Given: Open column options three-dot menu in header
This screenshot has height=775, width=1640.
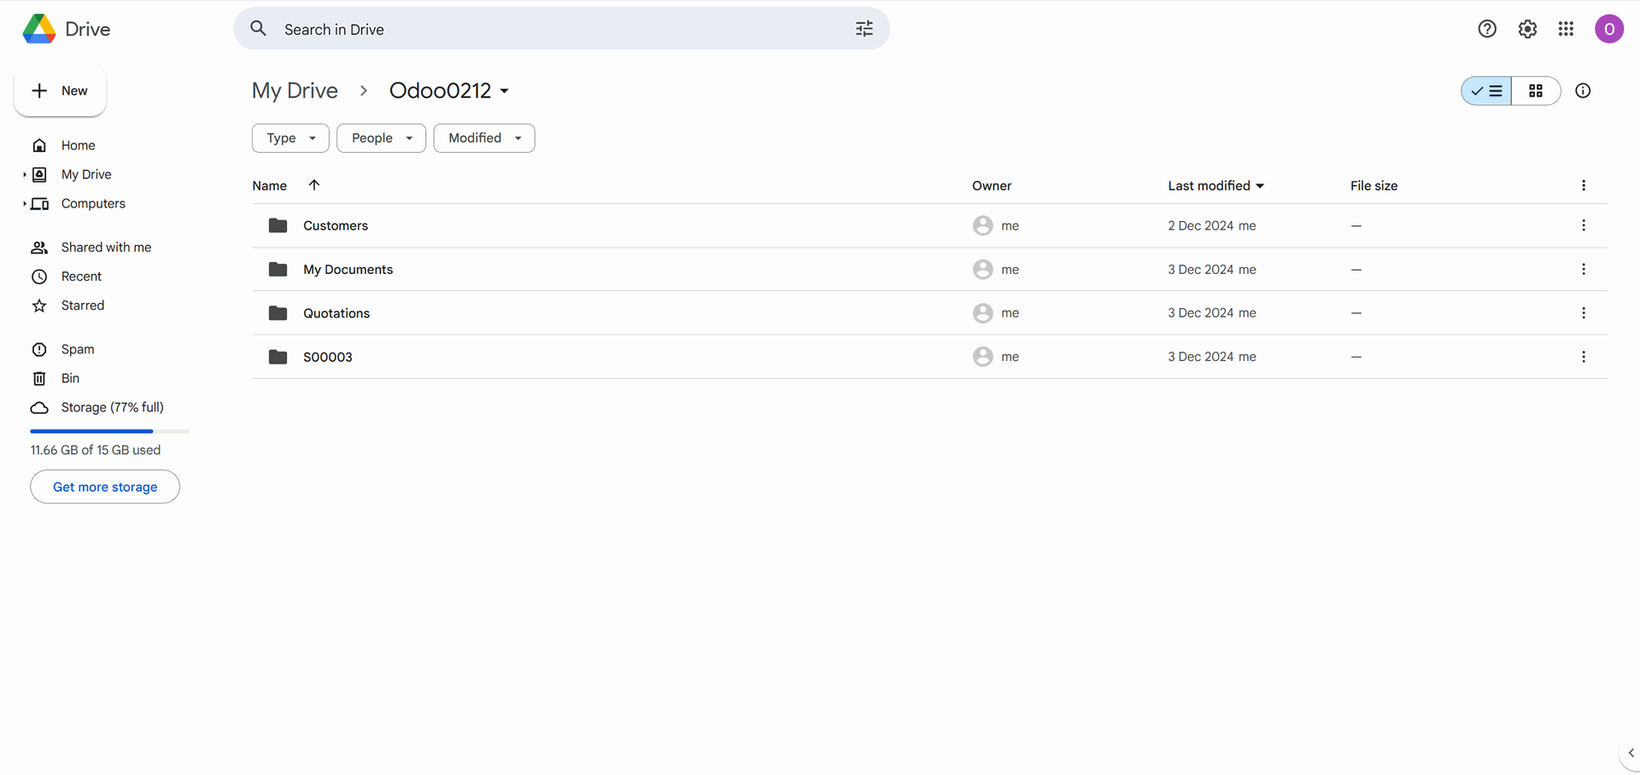Looking at the screenshot, I should [x=1584, y=185].
